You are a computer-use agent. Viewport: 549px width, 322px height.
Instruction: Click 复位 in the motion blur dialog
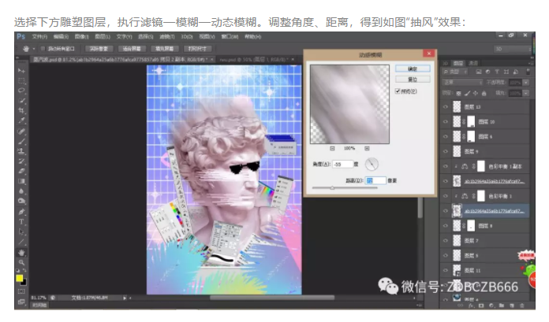[x=413, y=80]
